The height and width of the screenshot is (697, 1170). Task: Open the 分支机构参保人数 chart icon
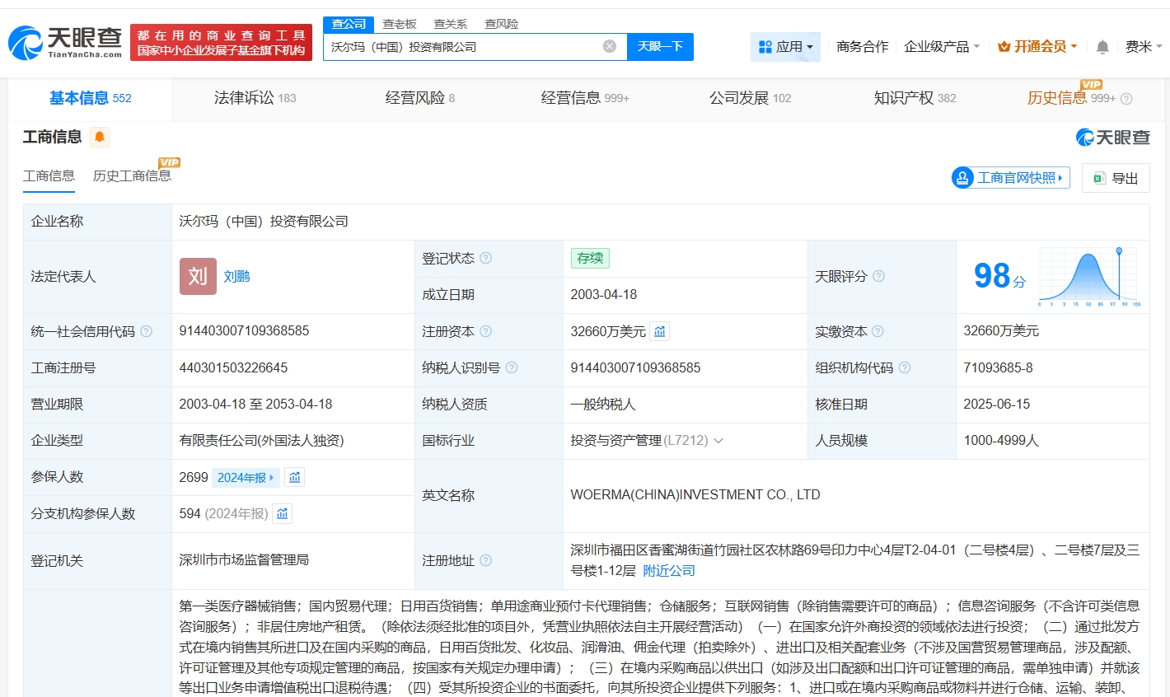point(283,513)
